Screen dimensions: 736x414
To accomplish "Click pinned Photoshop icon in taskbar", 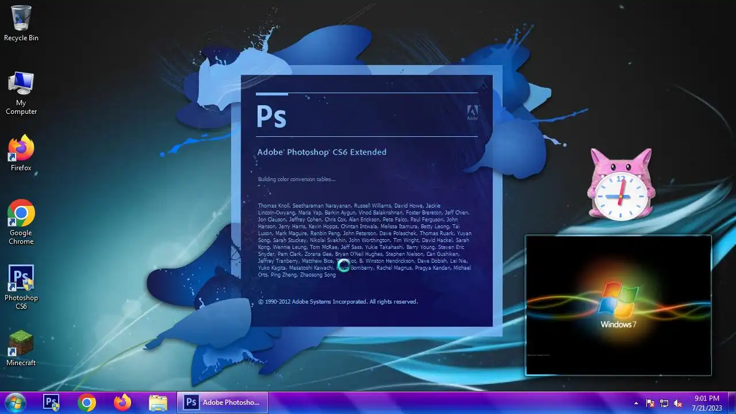I will 52,402.
